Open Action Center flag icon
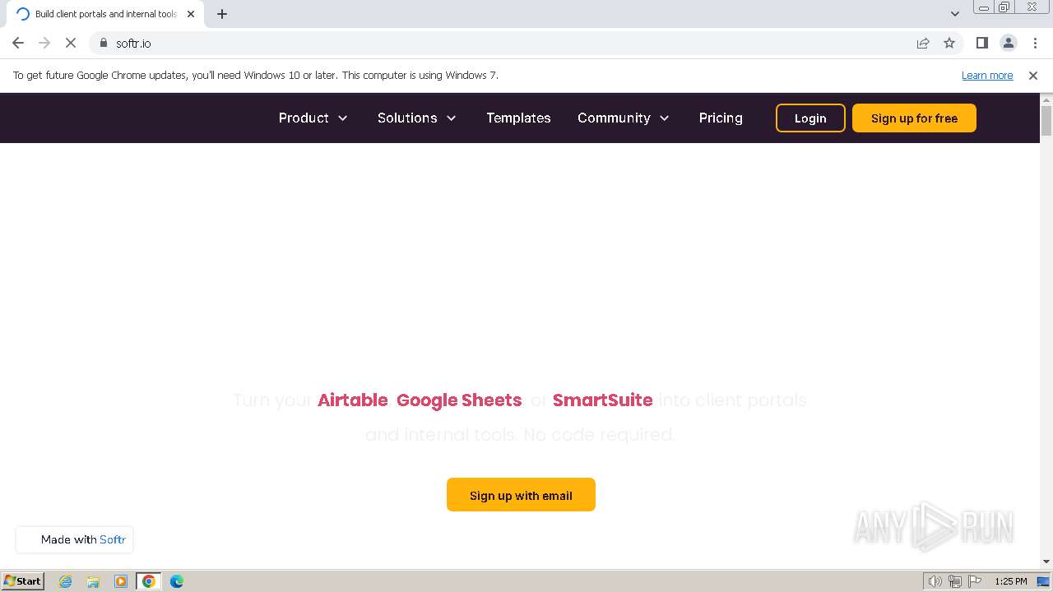This screenshot has width=1053, height=592. point(975,581)
